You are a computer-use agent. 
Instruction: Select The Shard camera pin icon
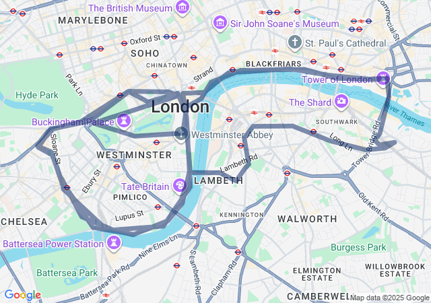pyautogui.click(x=341, y=102)
